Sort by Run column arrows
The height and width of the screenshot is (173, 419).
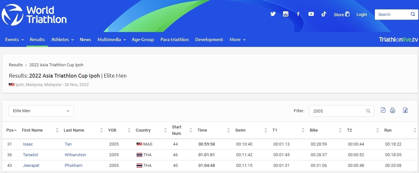[x=415, y=130]
